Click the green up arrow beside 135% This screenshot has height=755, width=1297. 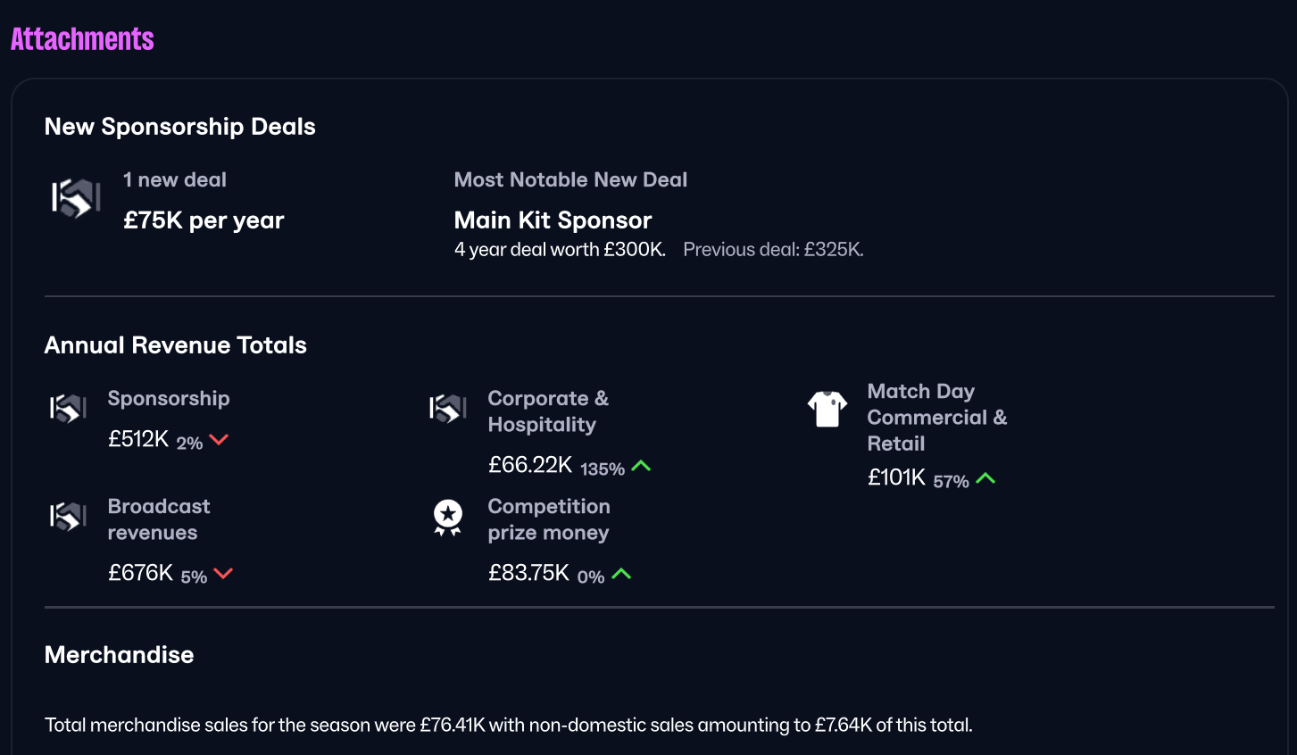tap(641, 466)
